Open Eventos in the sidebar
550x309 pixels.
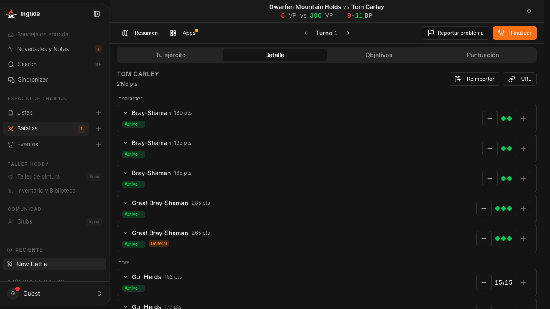(46, 144)
